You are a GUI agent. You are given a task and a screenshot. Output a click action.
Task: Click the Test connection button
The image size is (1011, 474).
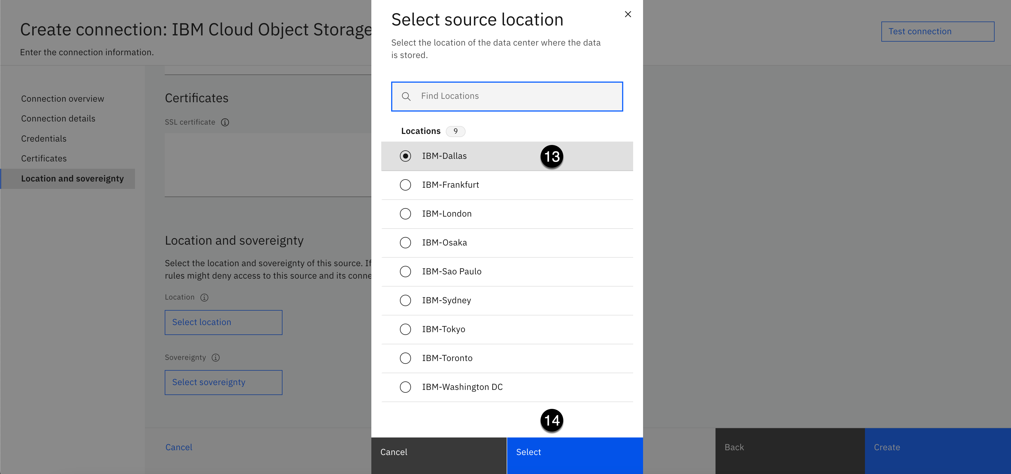(x=937, y=31)
